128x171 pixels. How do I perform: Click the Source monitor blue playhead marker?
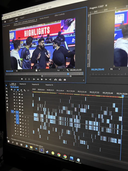(68, 74)
